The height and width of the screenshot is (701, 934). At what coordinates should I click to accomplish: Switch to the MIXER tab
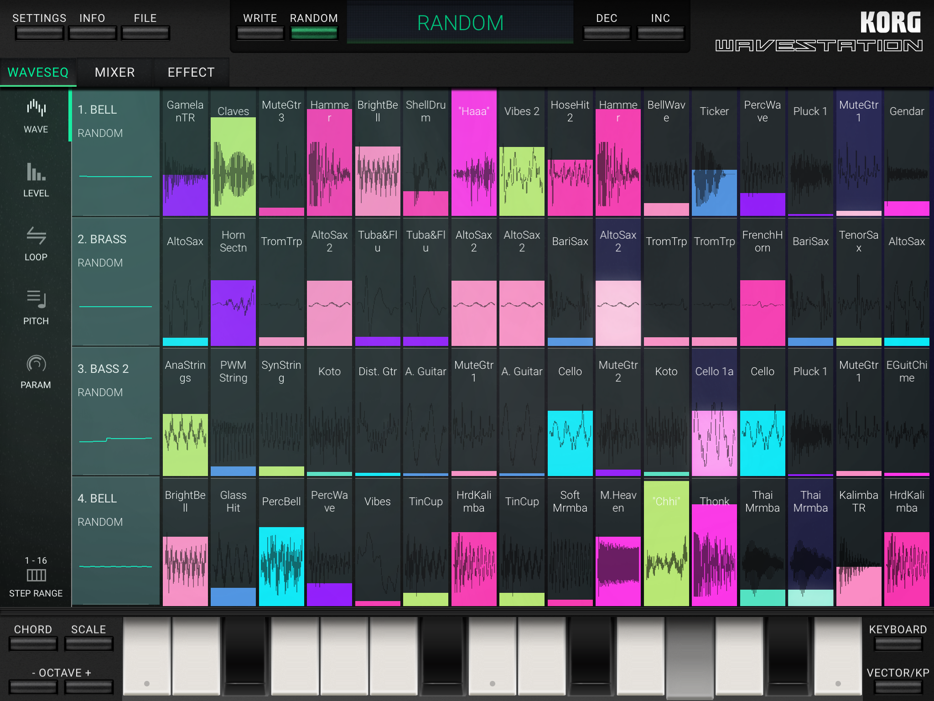[x=115, y=73]
